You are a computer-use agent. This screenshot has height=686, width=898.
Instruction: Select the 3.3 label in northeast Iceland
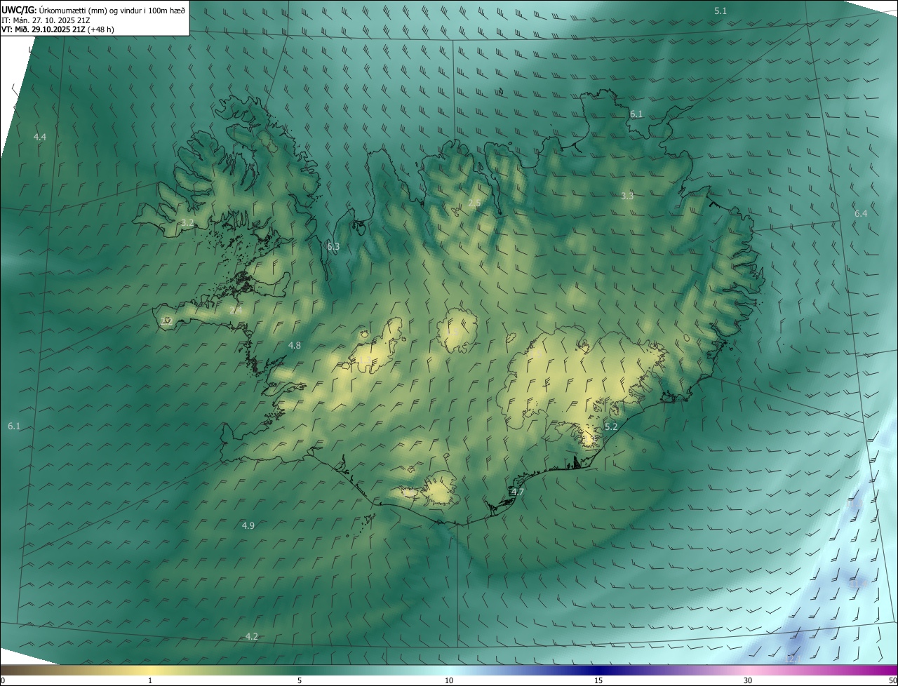[627, 196]
